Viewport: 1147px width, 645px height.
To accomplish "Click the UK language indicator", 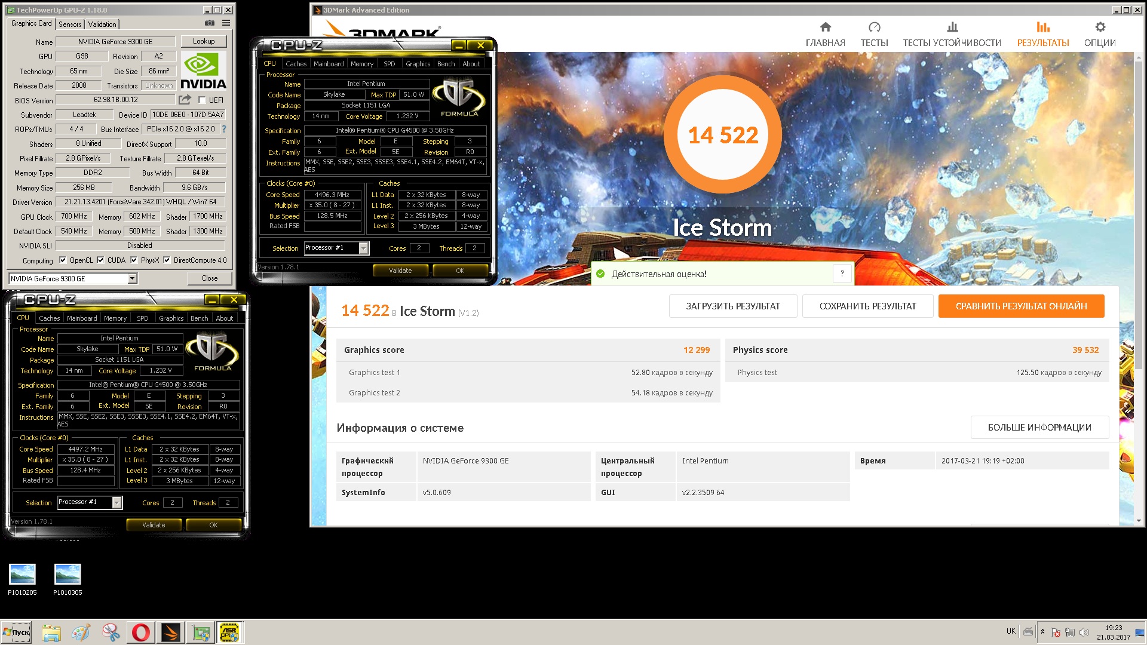I will click(1011, 631).
